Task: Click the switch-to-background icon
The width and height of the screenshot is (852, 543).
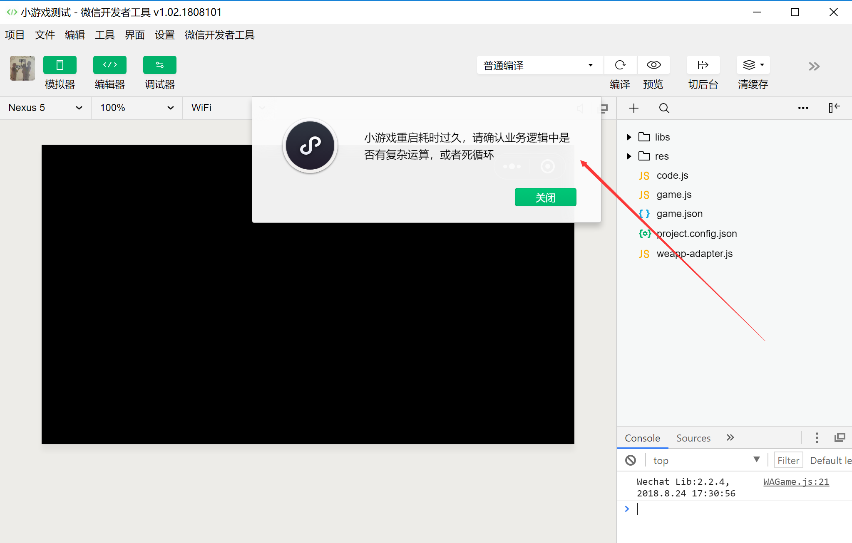Action: pos(703,65)
